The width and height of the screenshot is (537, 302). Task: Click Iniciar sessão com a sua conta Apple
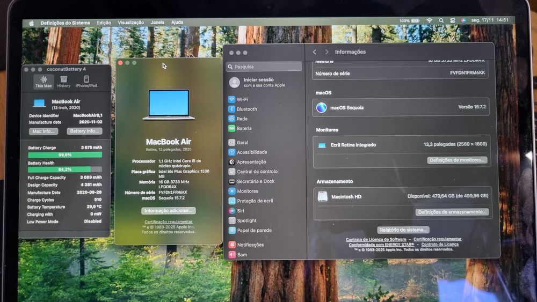pos(264,83)
